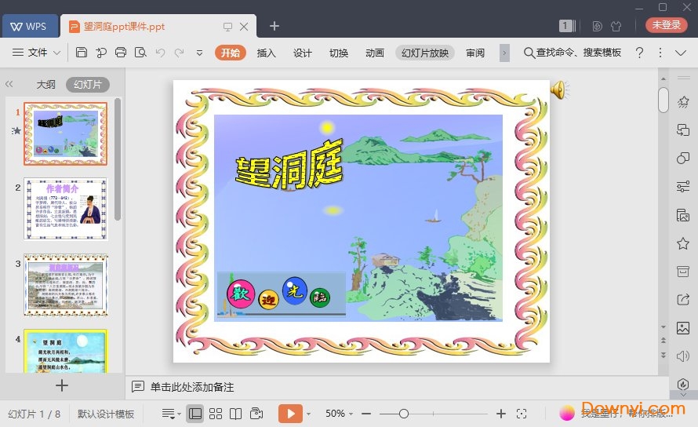This screenshot has width=698, height=427.
Task: Expand the arrow next to 文件
Action: pos(57,53)
